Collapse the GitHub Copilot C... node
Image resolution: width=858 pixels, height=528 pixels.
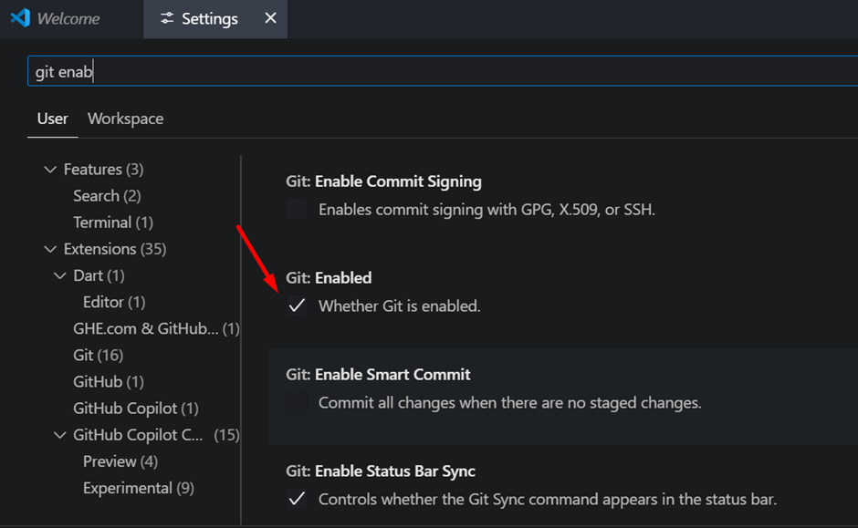tap(60, 435)
